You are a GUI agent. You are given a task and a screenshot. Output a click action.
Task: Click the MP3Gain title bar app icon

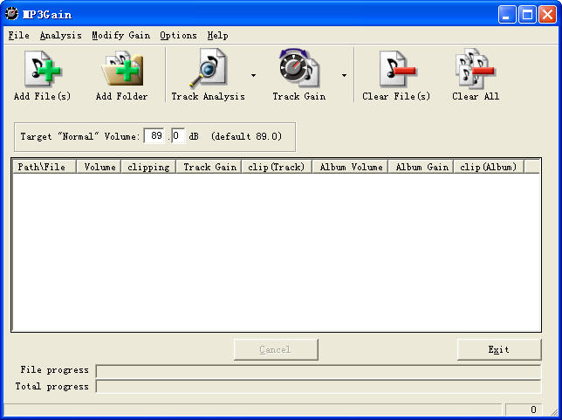12,14
